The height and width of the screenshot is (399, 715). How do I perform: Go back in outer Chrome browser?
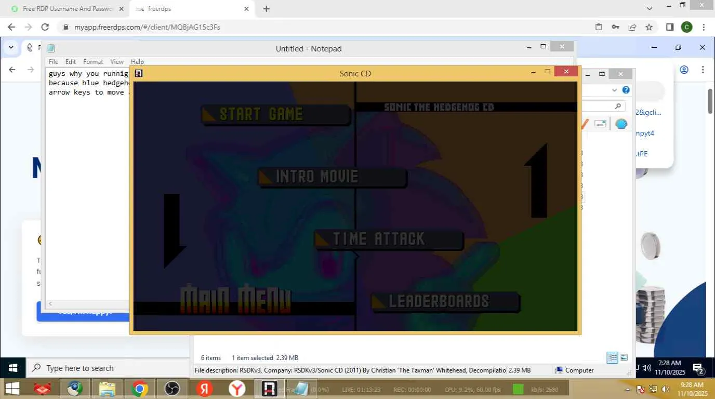pyautogui.click(x=11, y=27)
